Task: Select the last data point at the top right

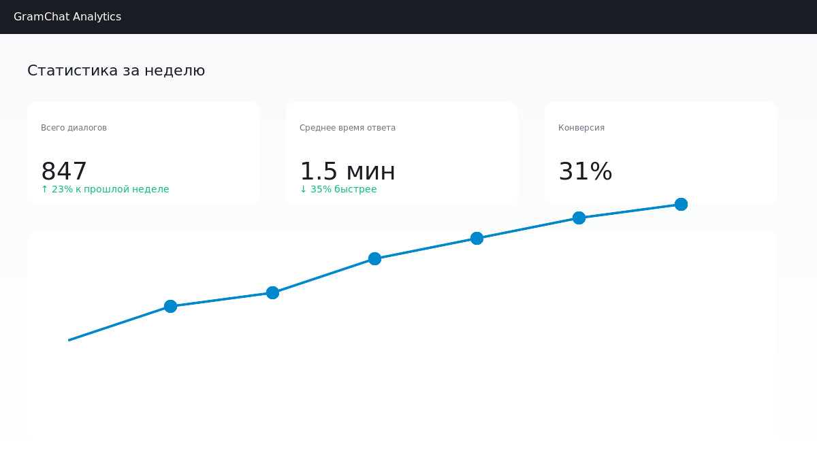Action: click(x=681, y=204)
